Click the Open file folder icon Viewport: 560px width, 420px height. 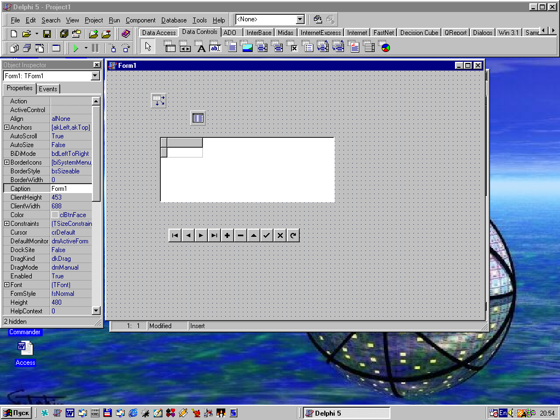[x=27, y=33]
